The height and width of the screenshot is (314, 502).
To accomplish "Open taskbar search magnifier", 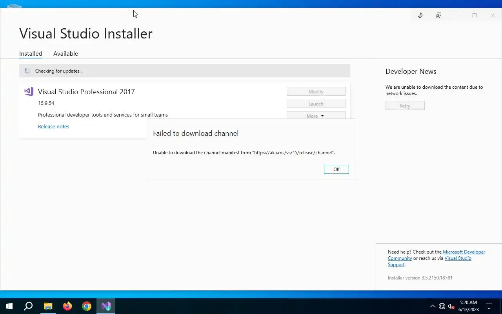I will (28, 306).
